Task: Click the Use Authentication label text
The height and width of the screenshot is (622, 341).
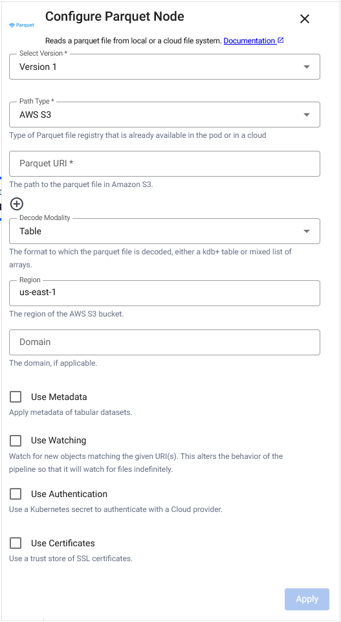Action: click(69, 494)
